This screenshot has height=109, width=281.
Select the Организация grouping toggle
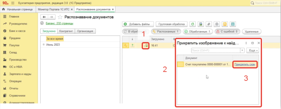click(x=85, y=31)
